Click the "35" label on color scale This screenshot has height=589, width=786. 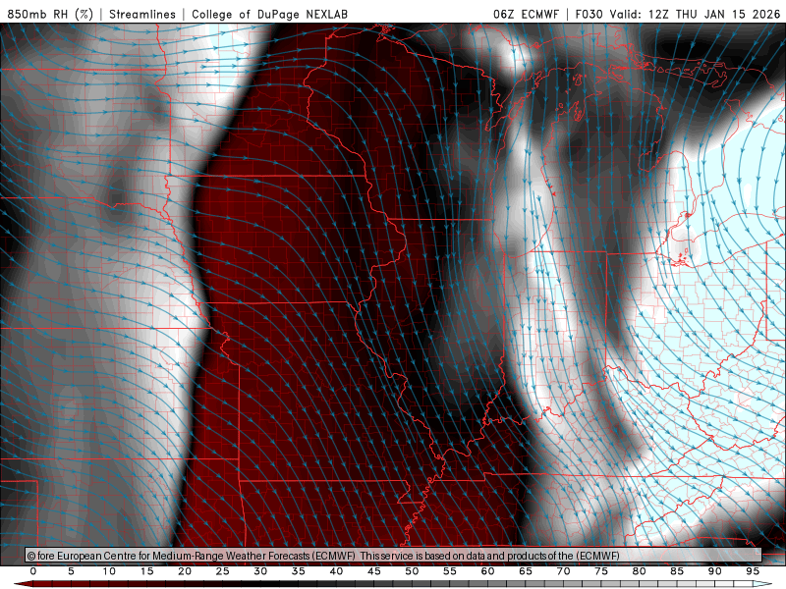[x=299, y=571]
